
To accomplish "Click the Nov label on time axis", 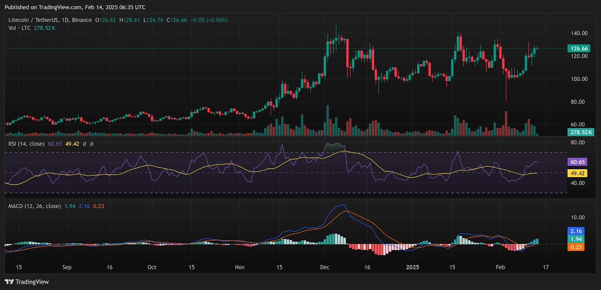I will [240, 267].
